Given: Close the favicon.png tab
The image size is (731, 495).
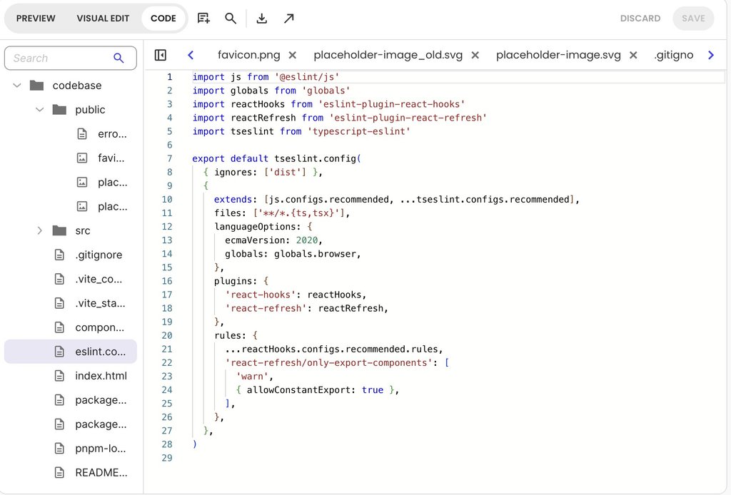Looking at the screenshot, I should 292,55.
